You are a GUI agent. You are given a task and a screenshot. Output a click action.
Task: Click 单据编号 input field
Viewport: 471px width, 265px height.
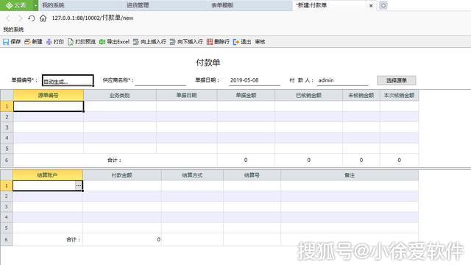coord(68,80)
